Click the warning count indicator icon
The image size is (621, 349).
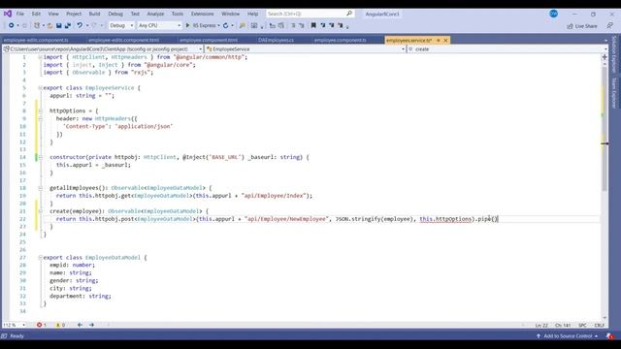58,325
